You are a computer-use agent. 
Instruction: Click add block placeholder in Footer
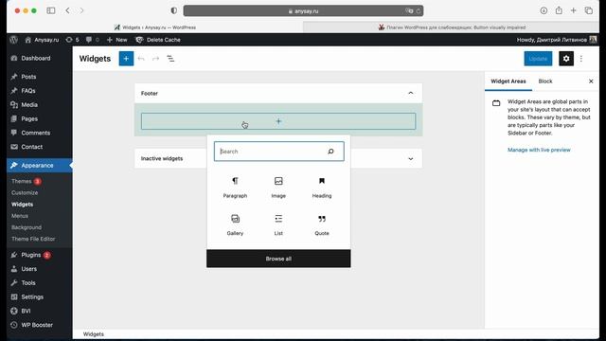278,121
